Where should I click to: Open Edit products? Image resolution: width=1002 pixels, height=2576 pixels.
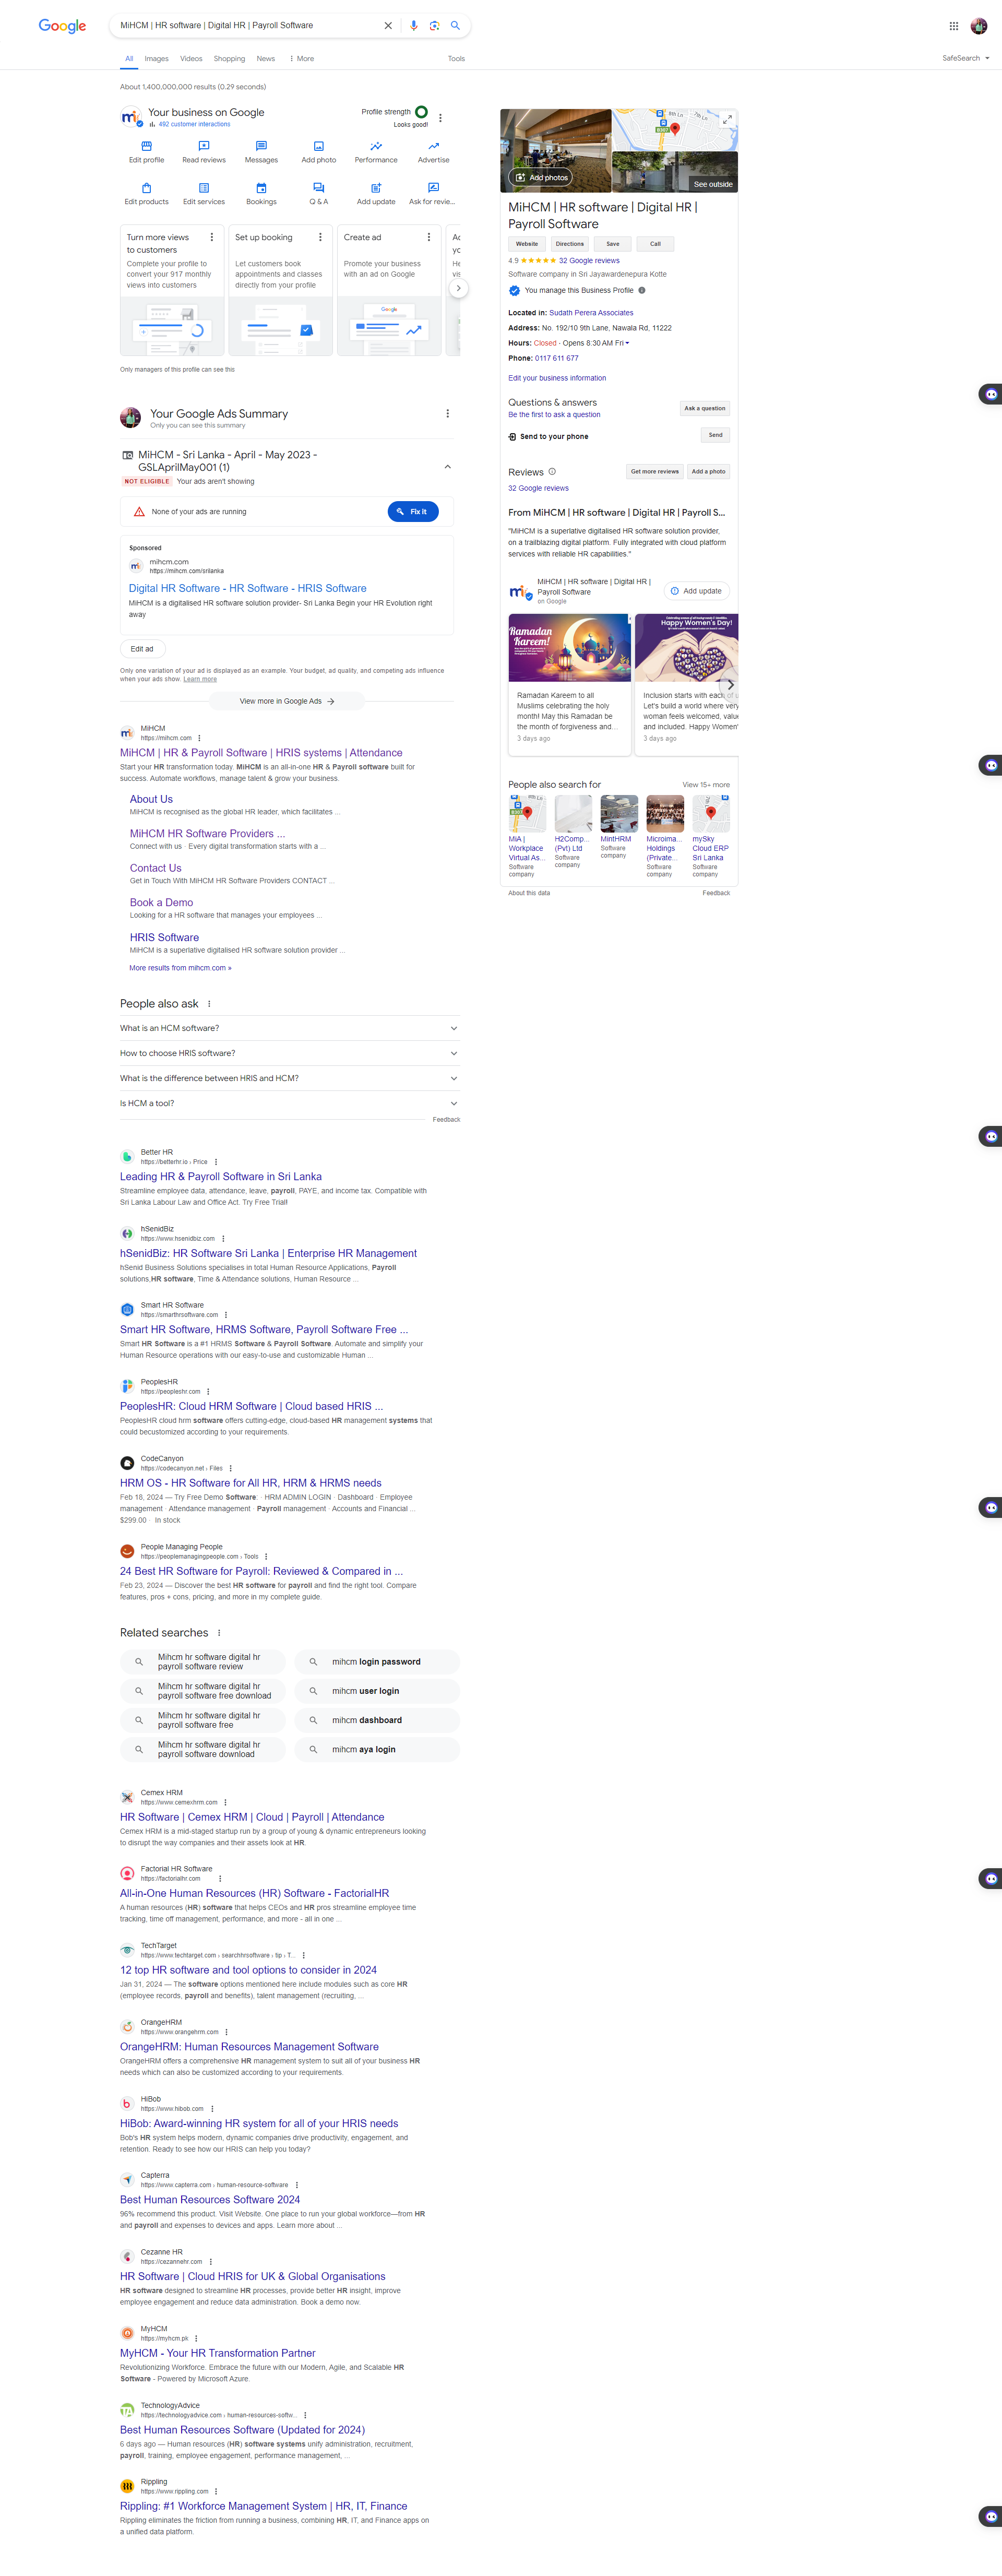click(146, 194)
